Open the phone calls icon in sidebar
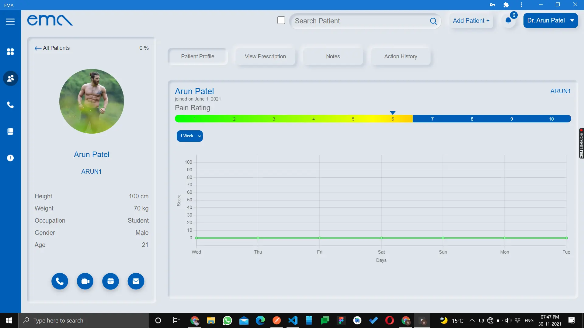 [x=10, y=105]
